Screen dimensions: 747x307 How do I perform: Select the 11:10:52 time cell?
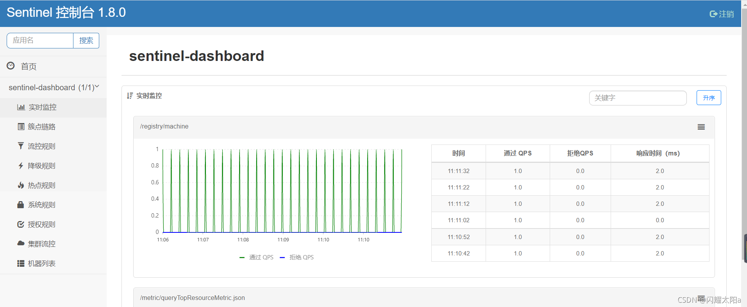(459, 237)
